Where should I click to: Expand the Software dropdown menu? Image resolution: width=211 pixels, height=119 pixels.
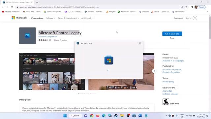51,18
